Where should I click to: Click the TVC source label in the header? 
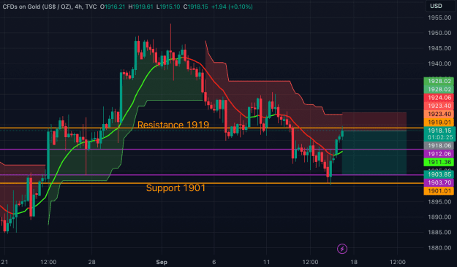click(91, 7)
